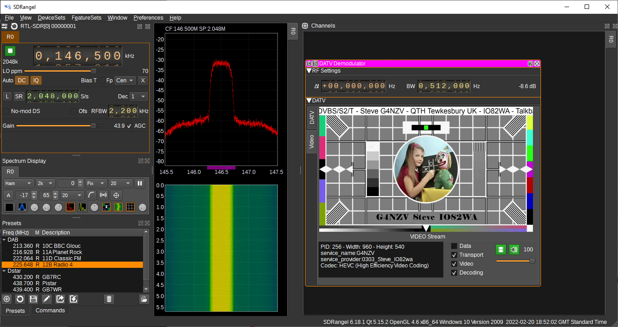Adjust the DATV audio volume slider
Viewport: 618px width, 327px height.
pyautogui.click(x=516, y=261)
